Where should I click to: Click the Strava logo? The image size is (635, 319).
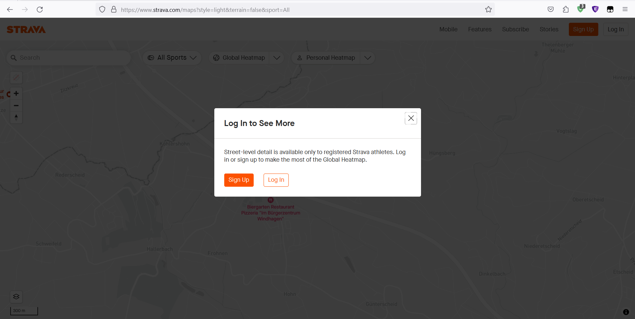(26, 29)
